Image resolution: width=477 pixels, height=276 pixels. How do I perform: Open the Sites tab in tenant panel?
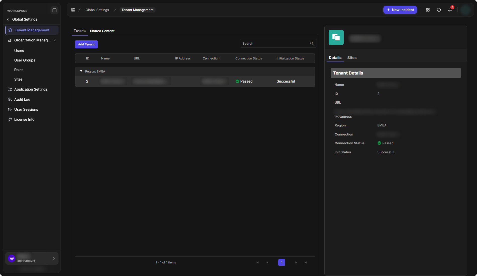[x=352, y=58]
